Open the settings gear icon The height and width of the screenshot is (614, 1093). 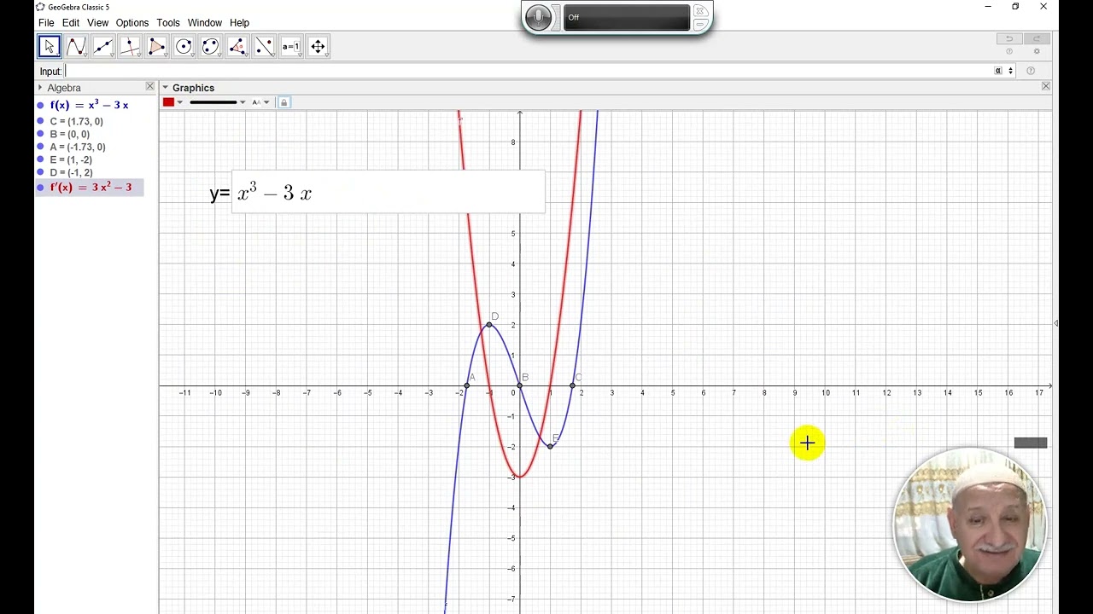[1037, 52]
